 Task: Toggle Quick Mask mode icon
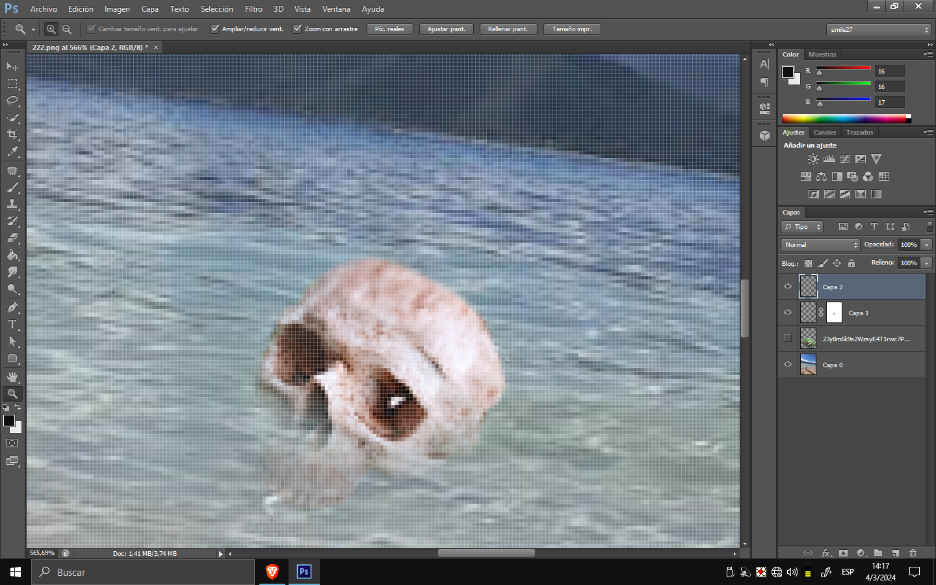pyautogui.click(x=12, y=443)
